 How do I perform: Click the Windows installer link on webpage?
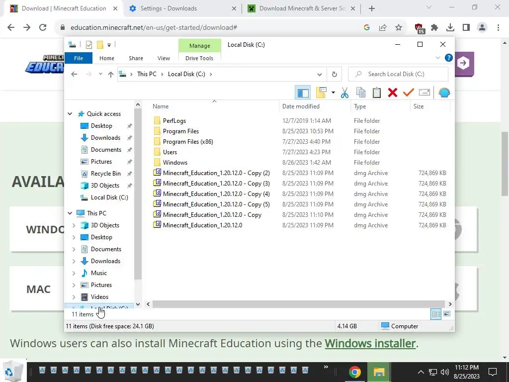point(370,343)
